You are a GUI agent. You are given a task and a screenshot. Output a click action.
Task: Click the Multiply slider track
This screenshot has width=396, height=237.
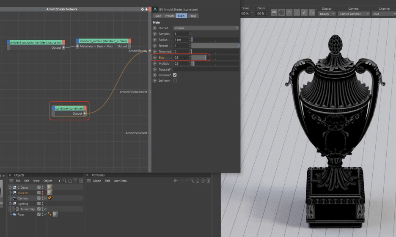click(x=215, y=63)
